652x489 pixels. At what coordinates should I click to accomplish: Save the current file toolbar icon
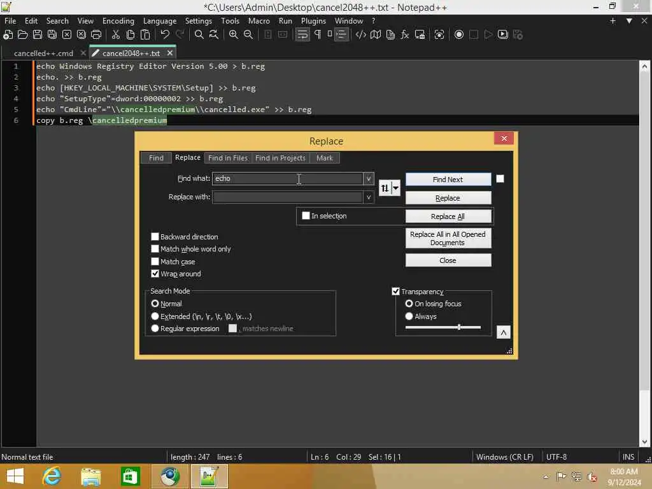click(x=38, y=34)
